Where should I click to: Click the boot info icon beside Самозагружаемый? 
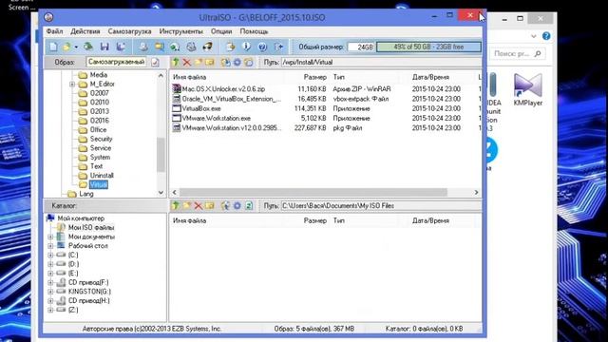(155, 62)
